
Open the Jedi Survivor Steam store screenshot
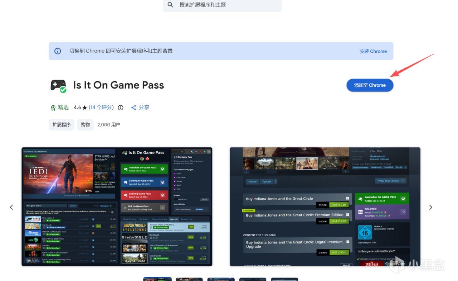tap(117, 207)
